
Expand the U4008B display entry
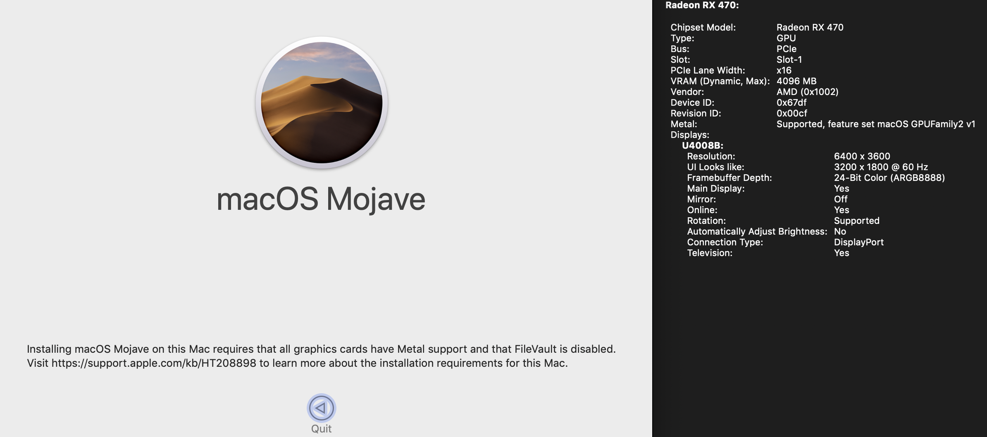tap(704, 145)
